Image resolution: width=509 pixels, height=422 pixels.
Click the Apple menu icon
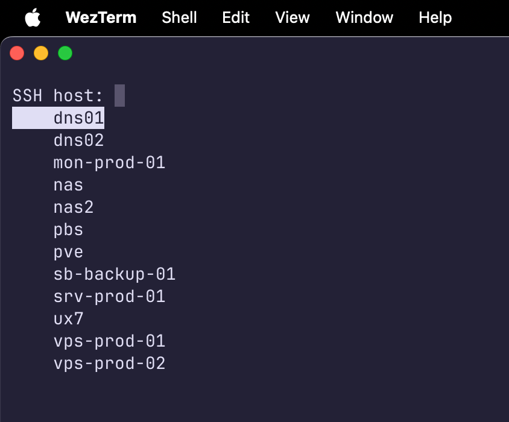point(33,17)
